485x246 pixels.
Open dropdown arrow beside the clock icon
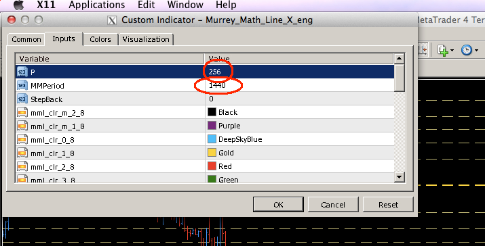pyautogui.click(x=476, y=50)
